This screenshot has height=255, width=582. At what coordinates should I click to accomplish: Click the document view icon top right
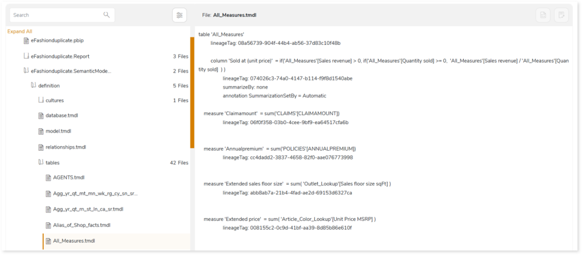point(543,15)
